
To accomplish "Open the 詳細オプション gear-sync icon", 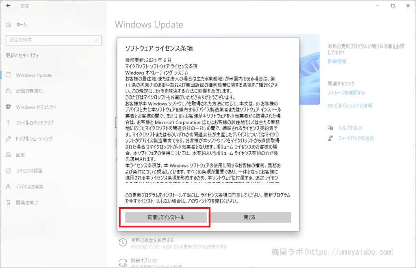I will pyautogui.click(x=123, y=262).
